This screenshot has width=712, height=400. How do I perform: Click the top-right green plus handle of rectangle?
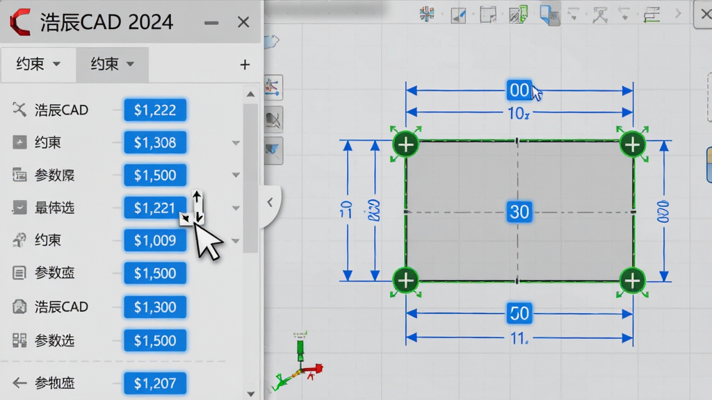click(633, 144)
